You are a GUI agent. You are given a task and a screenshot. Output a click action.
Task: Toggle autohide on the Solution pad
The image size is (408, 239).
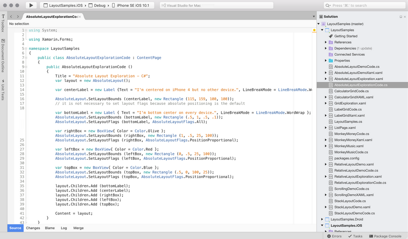(401, 17)
